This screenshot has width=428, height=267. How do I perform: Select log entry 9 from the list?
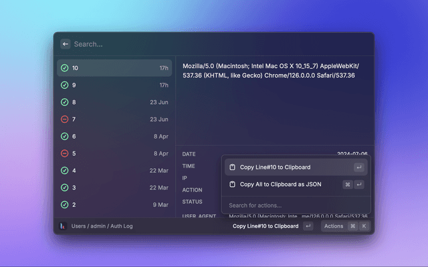[x=114, y=85]
